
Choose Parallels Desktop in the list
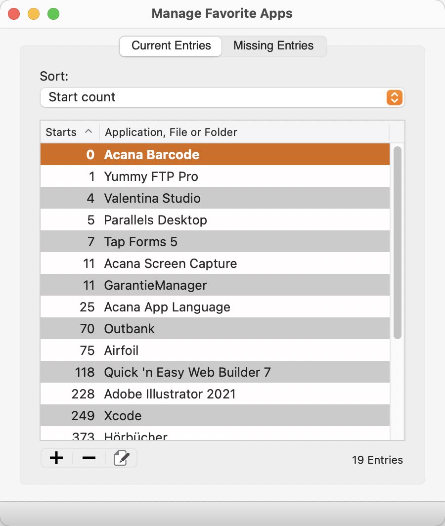(x=155, y=220)
